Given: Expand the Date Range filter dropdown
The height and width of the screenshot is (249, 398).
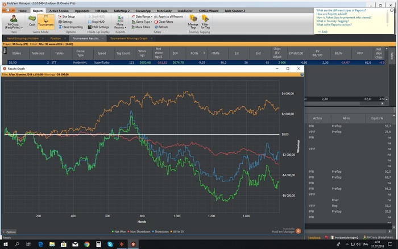Looking at the screenshot, I should pyautogui.click(x=142, y=16).
